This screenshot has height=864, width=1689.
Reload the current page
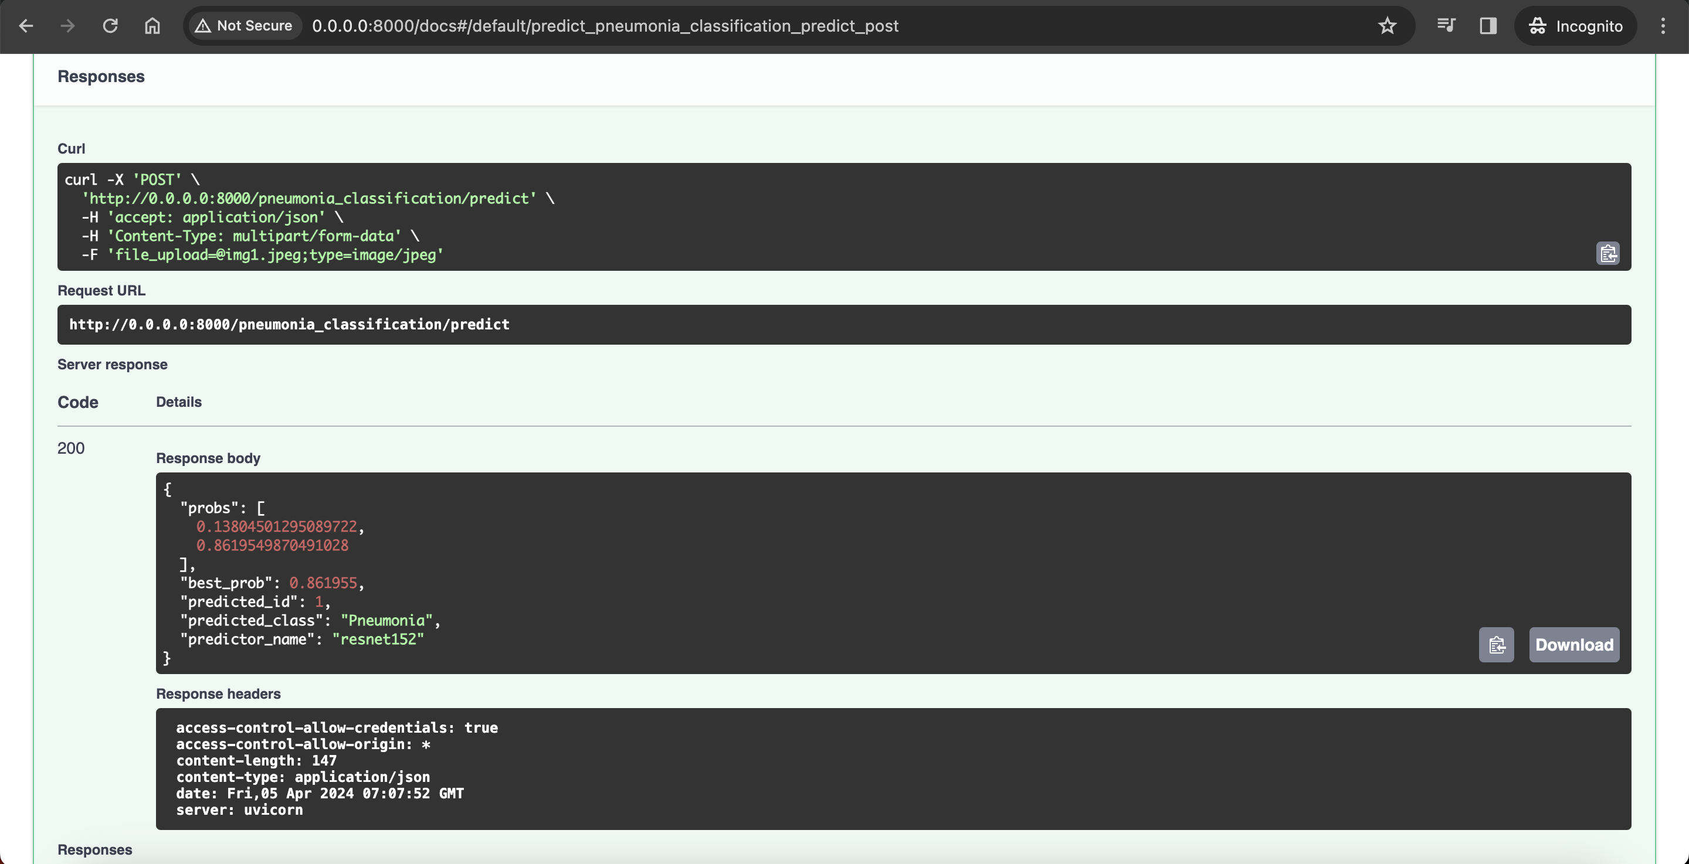pyautogui.click(x=110, y=26)
